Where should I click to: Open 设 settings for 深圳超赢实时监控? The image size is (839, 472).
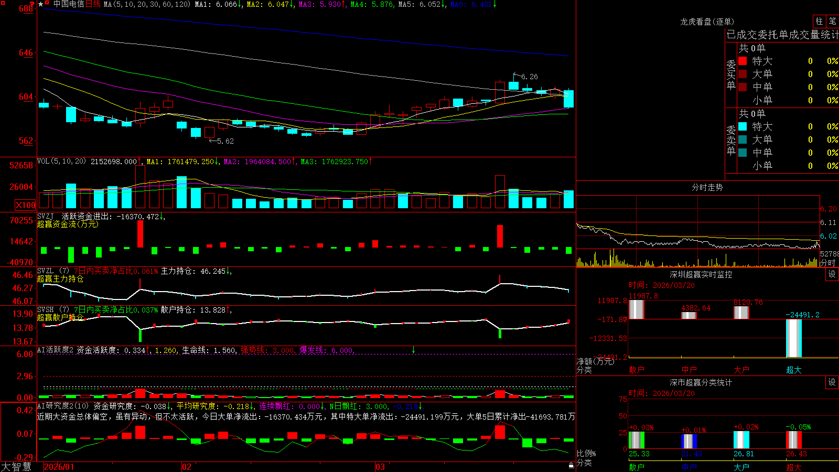pyautogui.click(x=832, y=274)
